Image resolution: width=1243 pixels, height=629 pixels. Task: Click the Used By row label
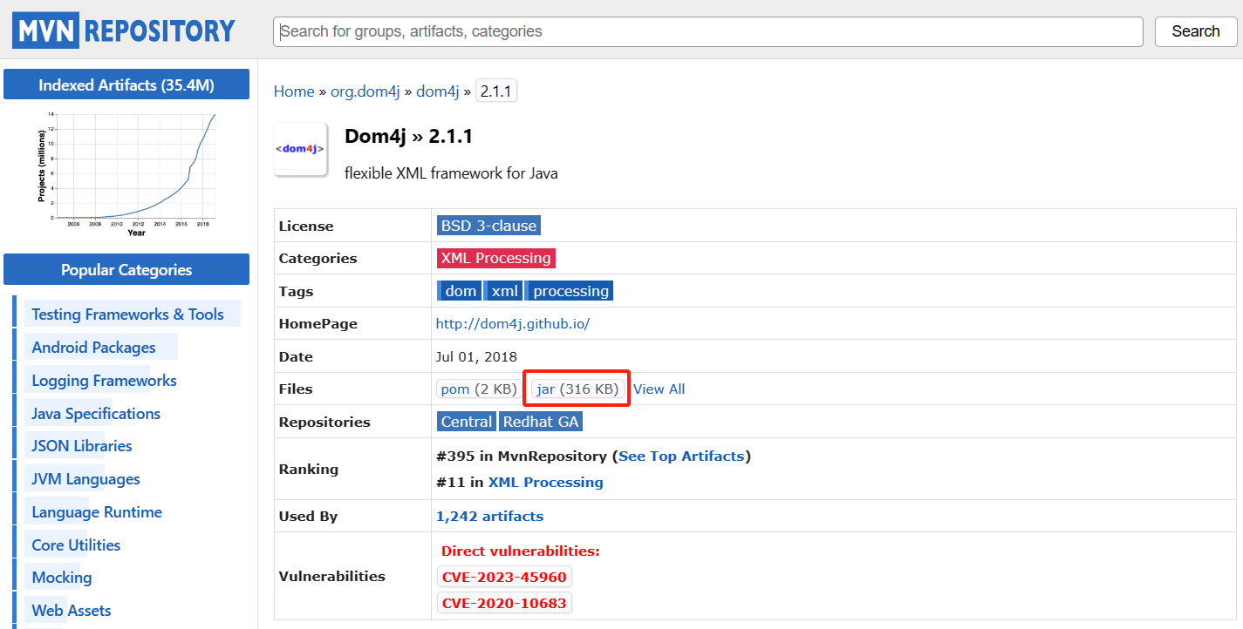click(308, 516)
